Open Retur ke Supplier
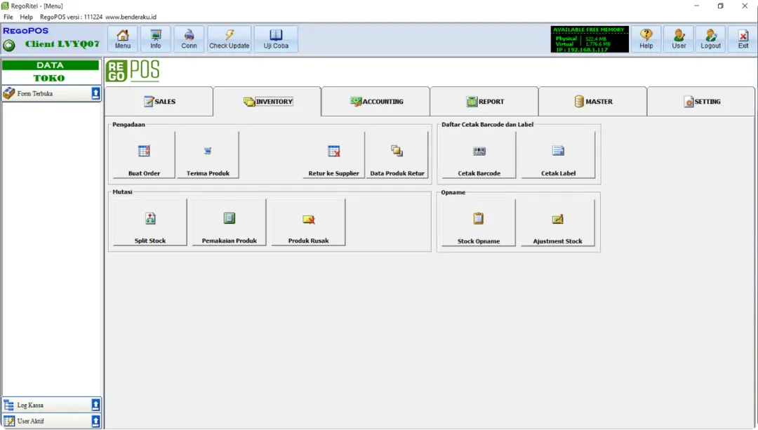The height and width of the screenshot is (430, 758). [333, 155]
